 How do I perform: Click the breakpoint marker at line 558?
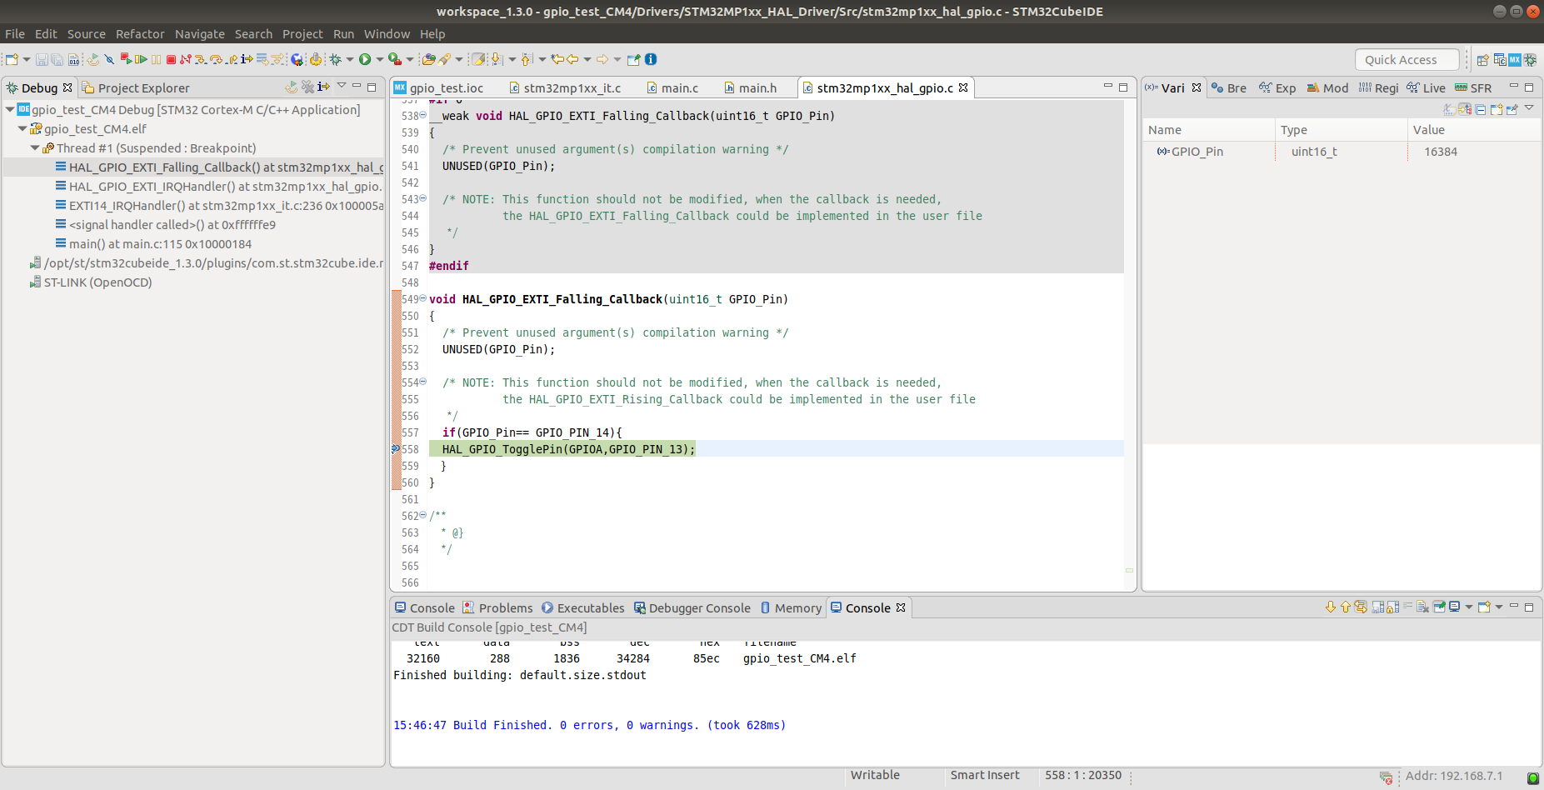396,449
